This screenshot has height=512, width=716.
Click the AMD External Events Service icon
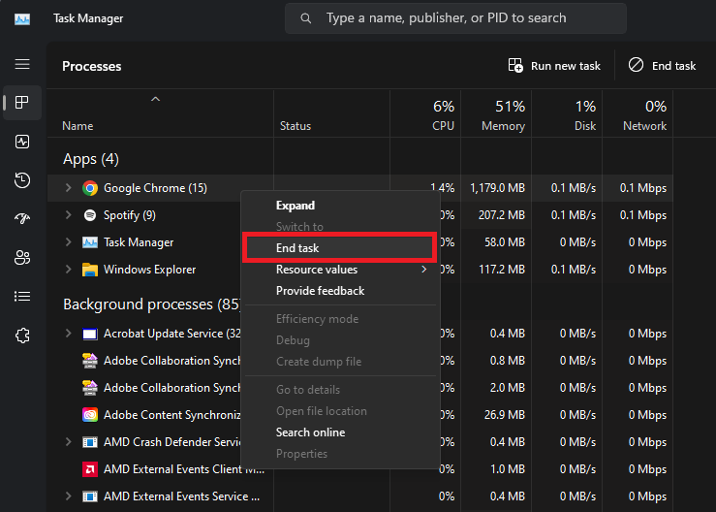pyautogui.click(x=90, y=496)
